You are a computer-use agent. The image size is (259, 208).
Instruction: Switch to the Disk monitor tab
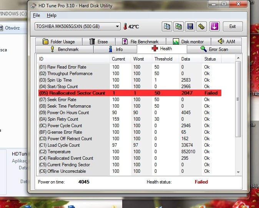[x=188, y=41]
